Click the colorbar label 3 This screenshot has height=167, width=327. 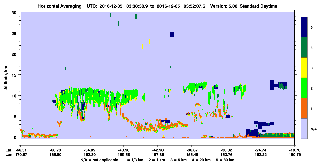[x=312, y=68]
